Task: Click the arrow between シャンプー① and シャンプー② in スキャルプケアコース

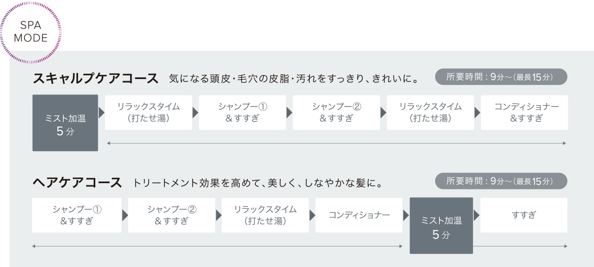Action: coord(289,113)
